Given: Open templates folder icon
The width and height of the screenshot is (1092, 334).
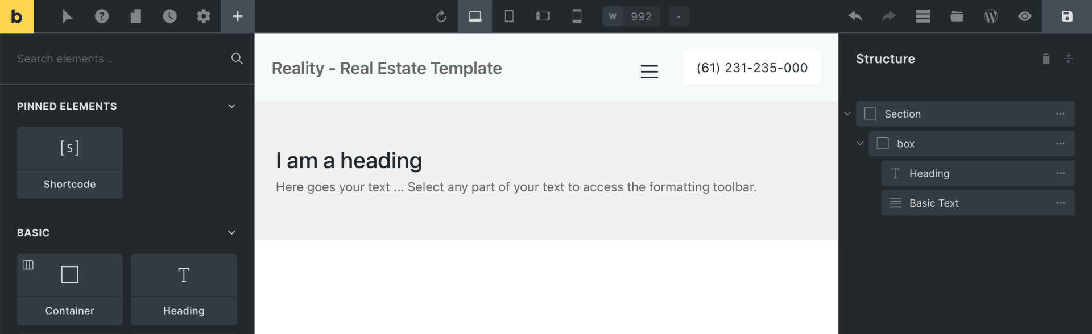Looking at the screenshot, I should tap(957, 16).
